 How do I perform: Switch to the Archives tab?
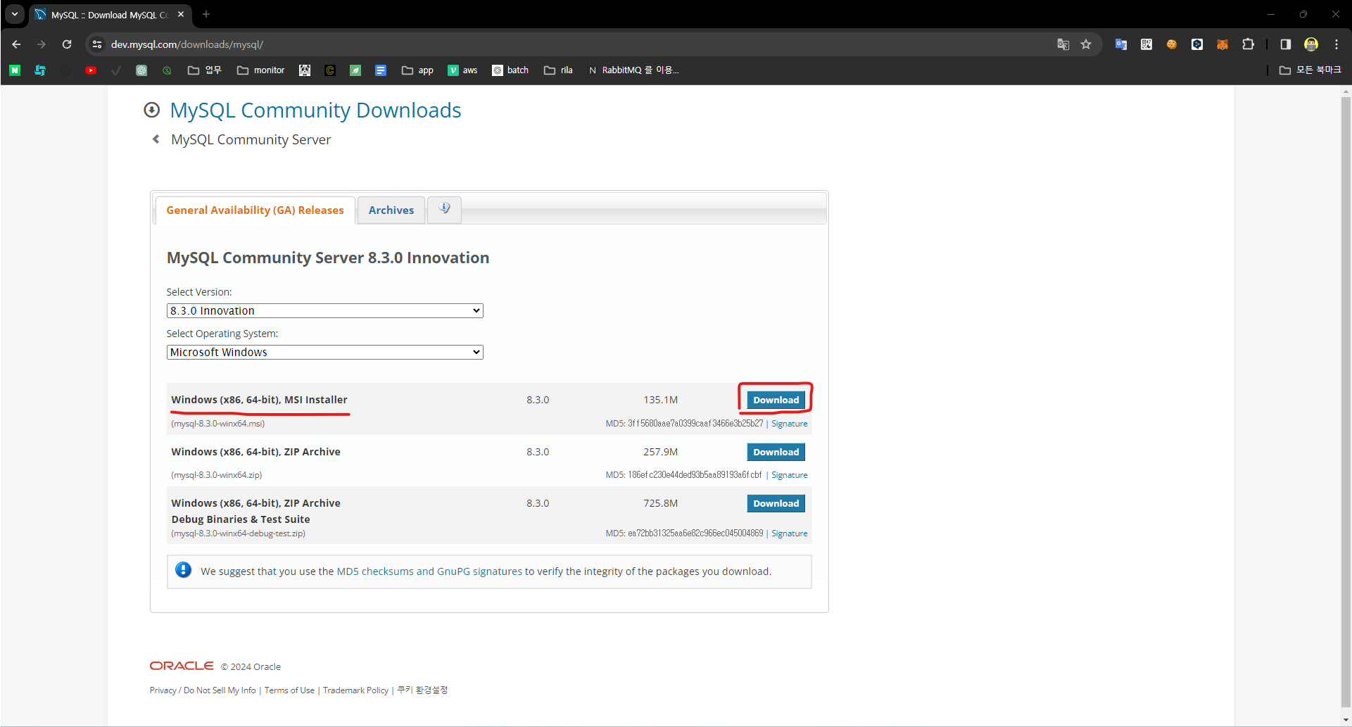click(391, 210)
